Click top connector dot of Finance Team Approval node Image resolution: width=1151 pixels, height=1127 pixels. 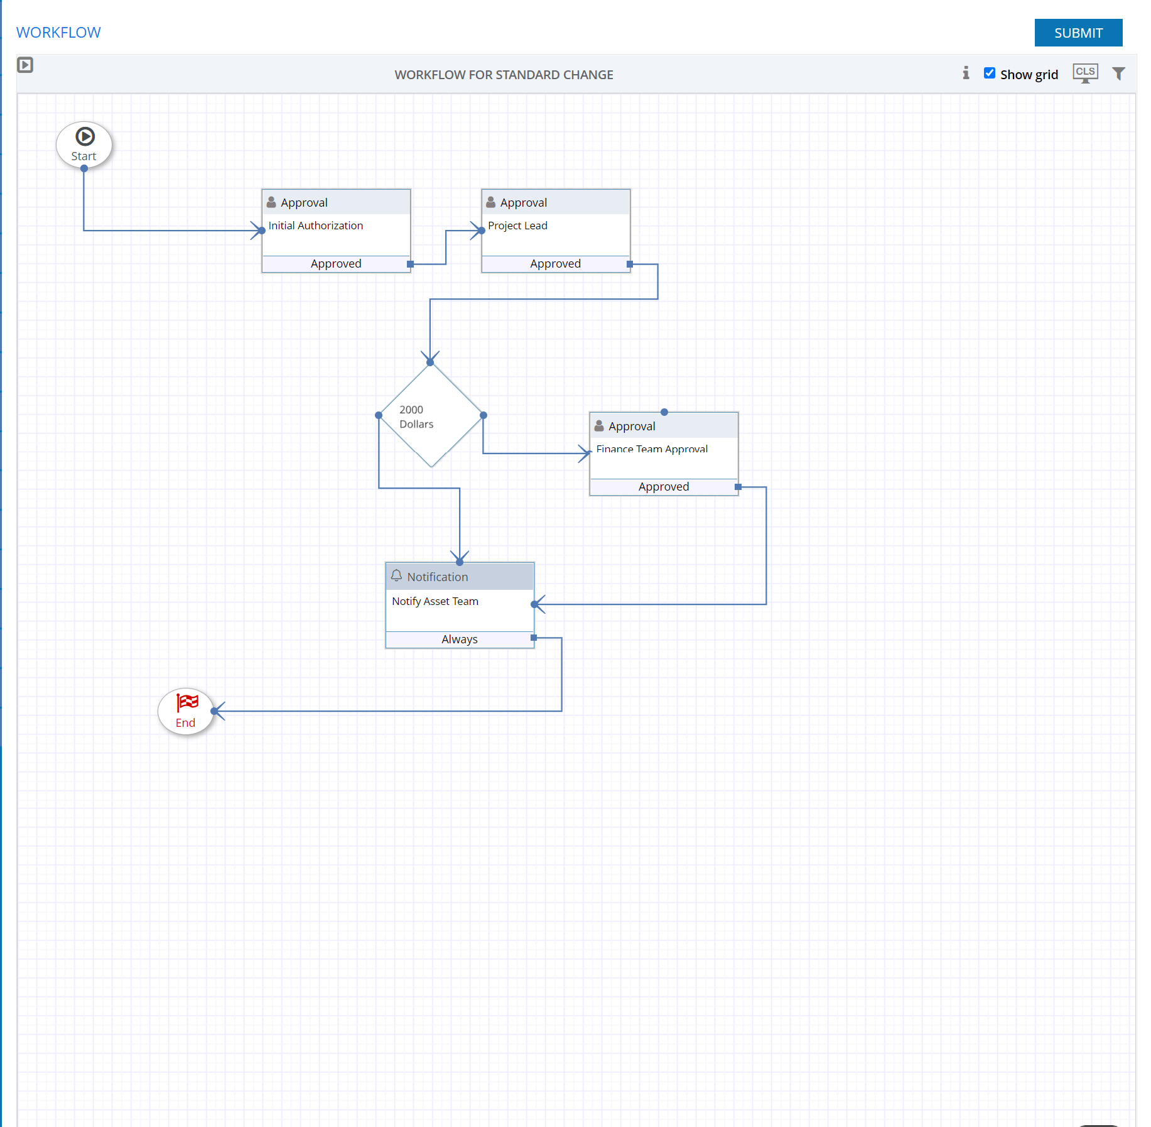(664, 412)
